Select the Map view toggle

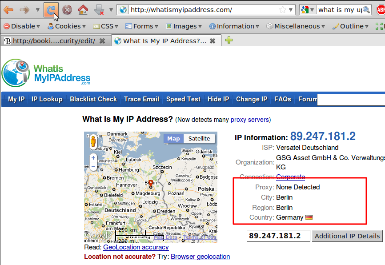pyautogui.click(x=173, y=138)
